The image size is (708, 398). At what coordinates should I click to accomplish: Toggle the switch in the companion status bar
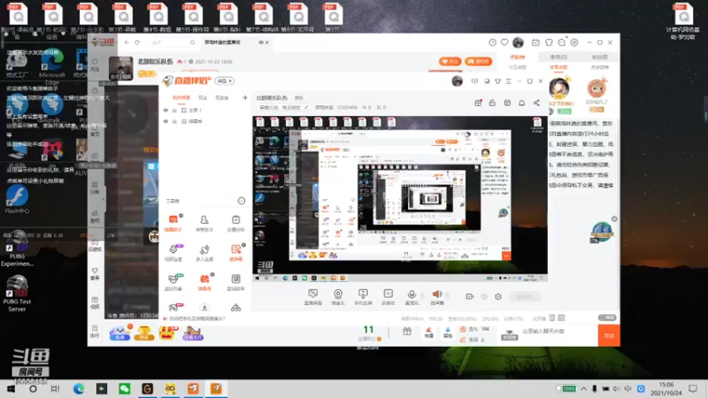pyautogui.click(x=607, y=318)
